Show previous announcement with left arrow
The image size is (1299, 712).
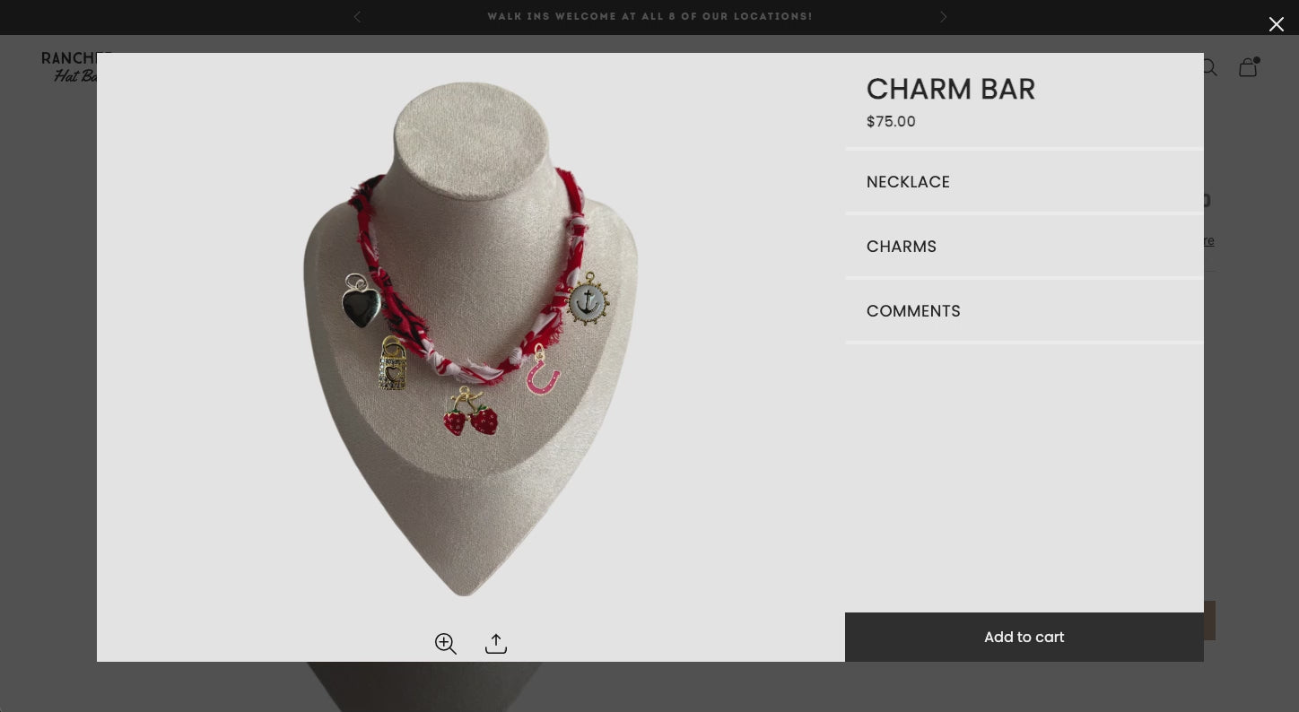point(357,16)
